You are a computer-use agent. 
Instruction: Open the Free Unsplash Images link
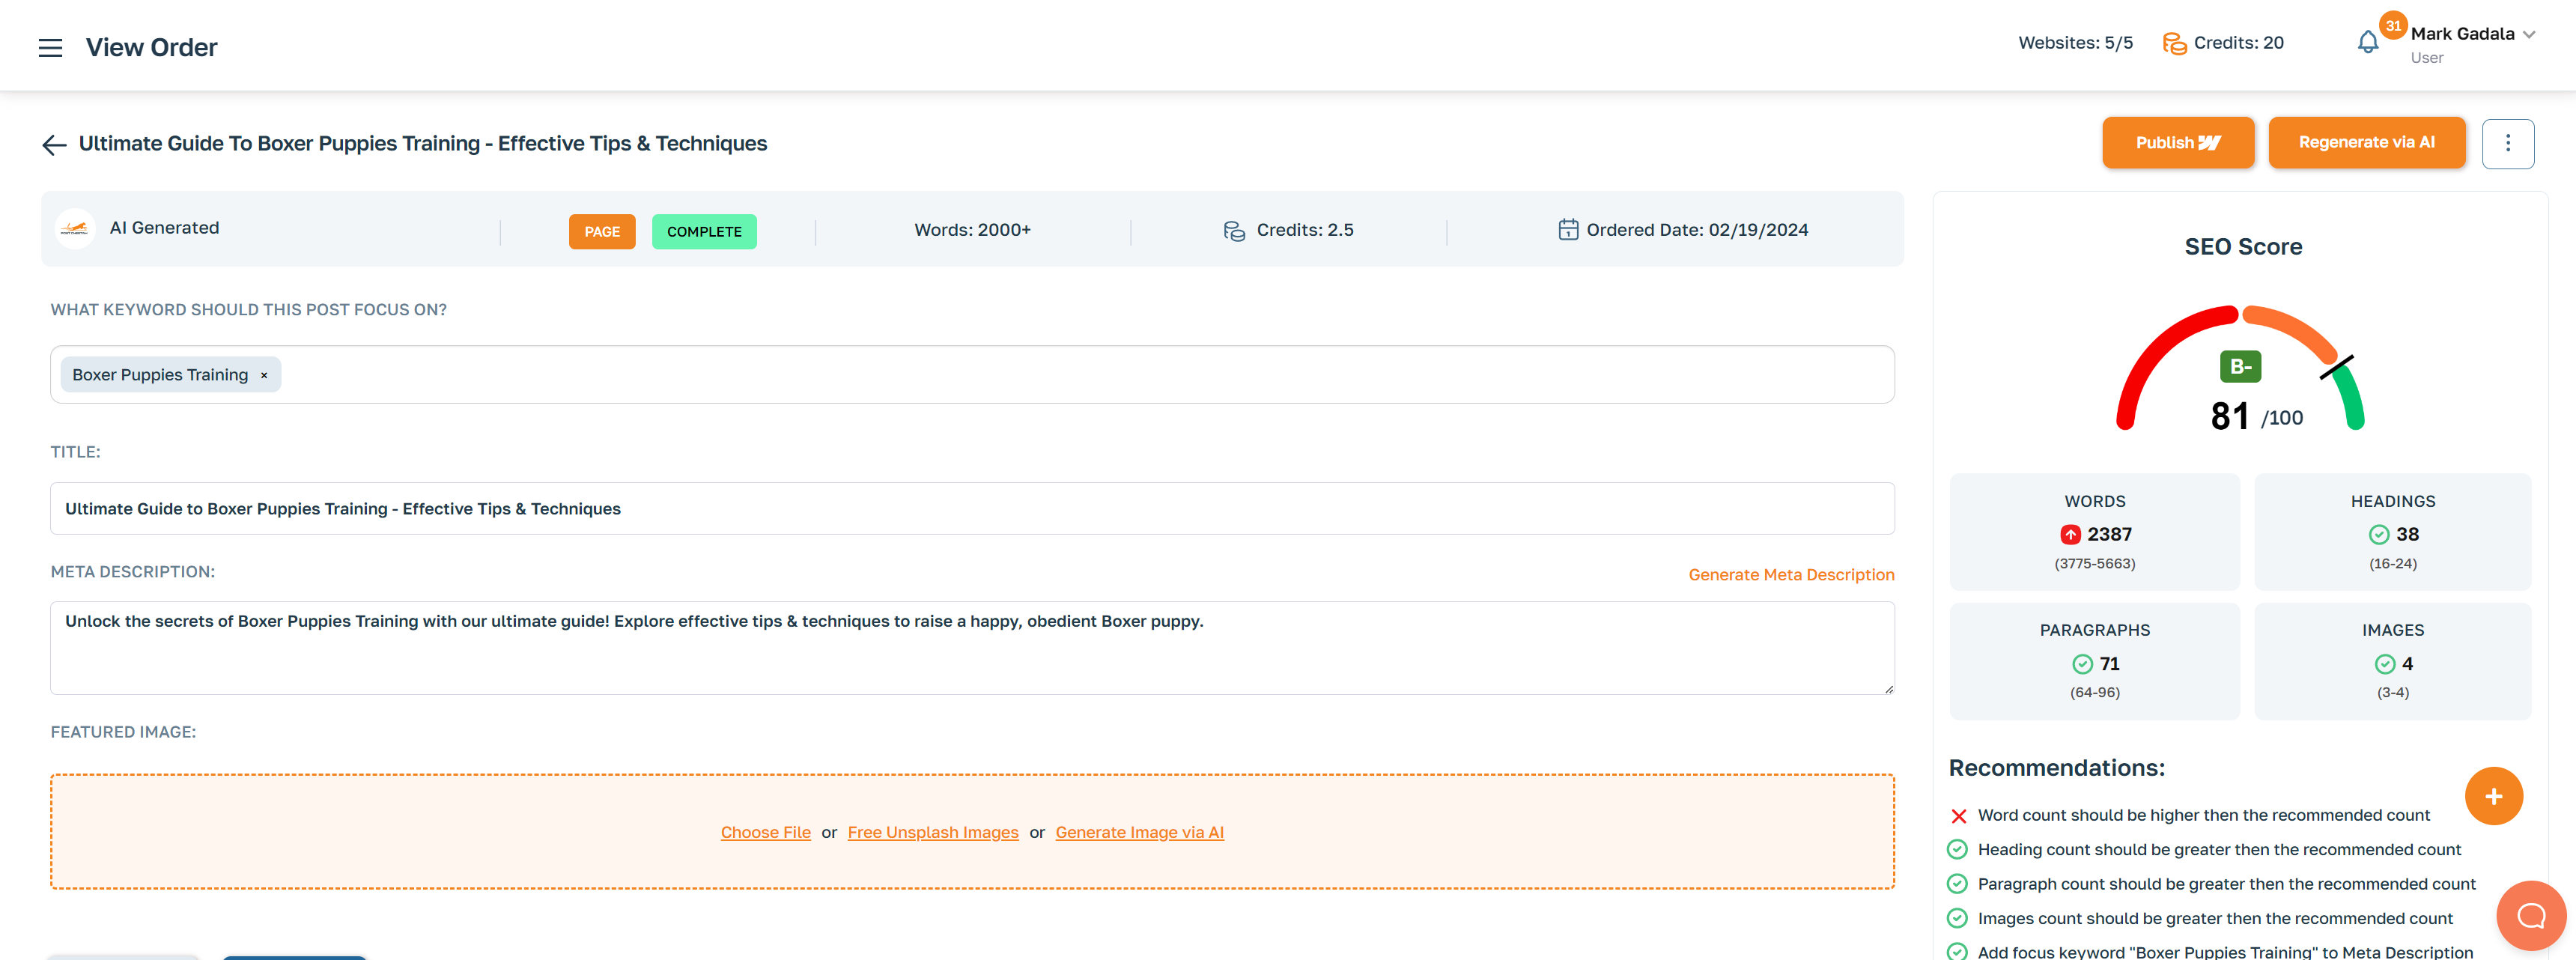tap(932, 832)
